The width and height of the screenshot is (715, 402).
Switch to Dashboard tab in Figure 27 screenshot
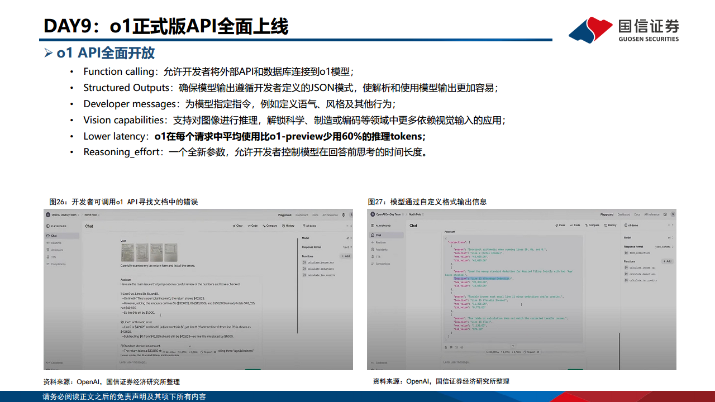pos(624,214)
